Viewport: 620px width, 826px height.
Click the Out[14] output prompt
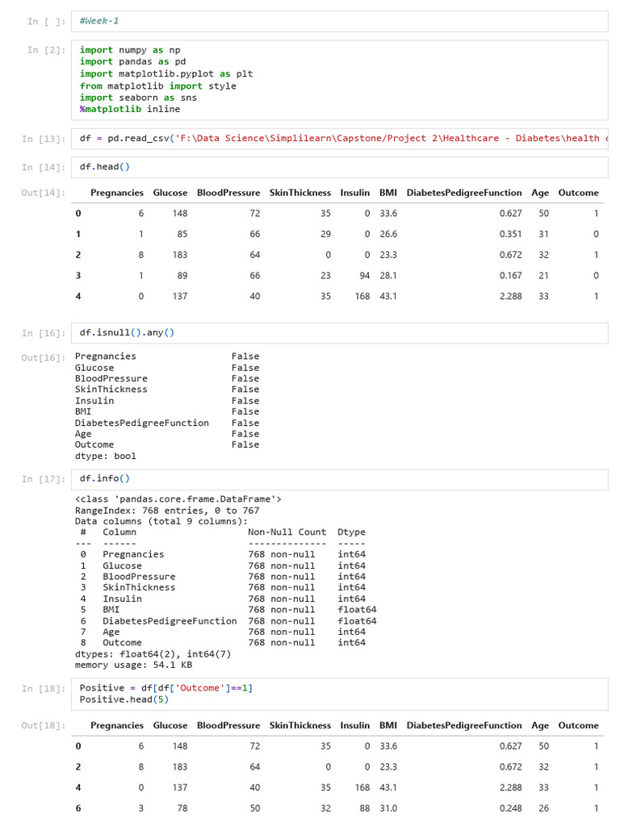point(44,194)
